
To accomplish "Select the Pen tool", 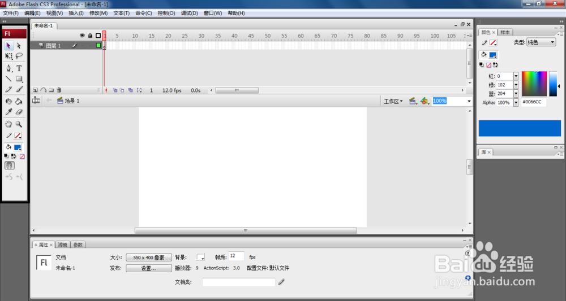I will click(8, 68).
